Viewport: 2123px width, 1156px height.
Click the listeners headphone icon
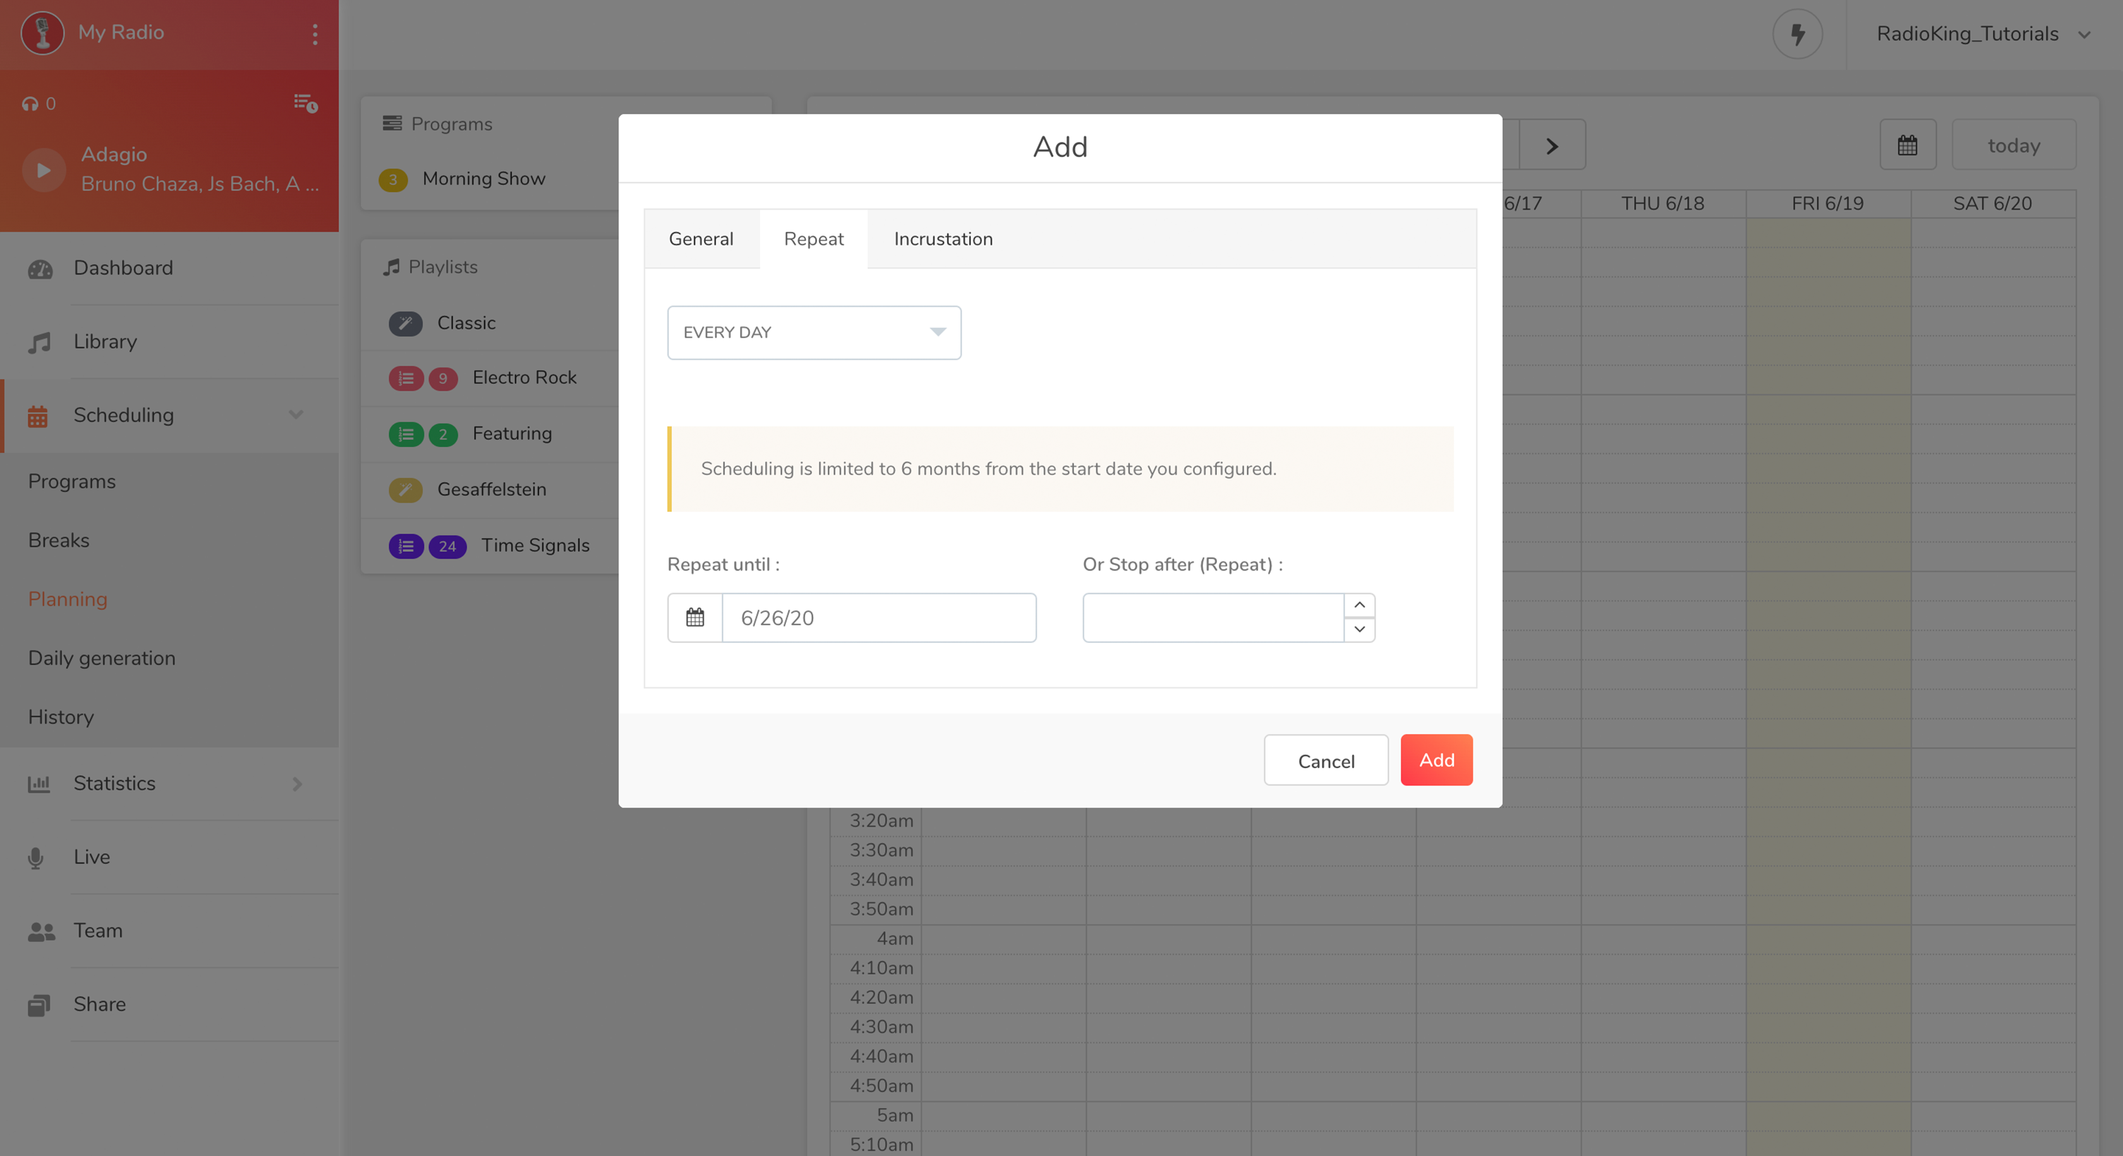pos(30,104)
